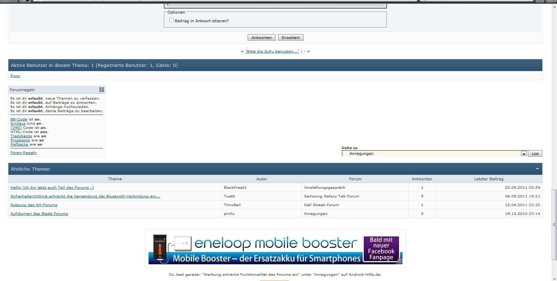Check 'Beitrag in Antwort zitieren?' box
The image size is (557, 281).
pyautogui.click(x=171, y=21)
